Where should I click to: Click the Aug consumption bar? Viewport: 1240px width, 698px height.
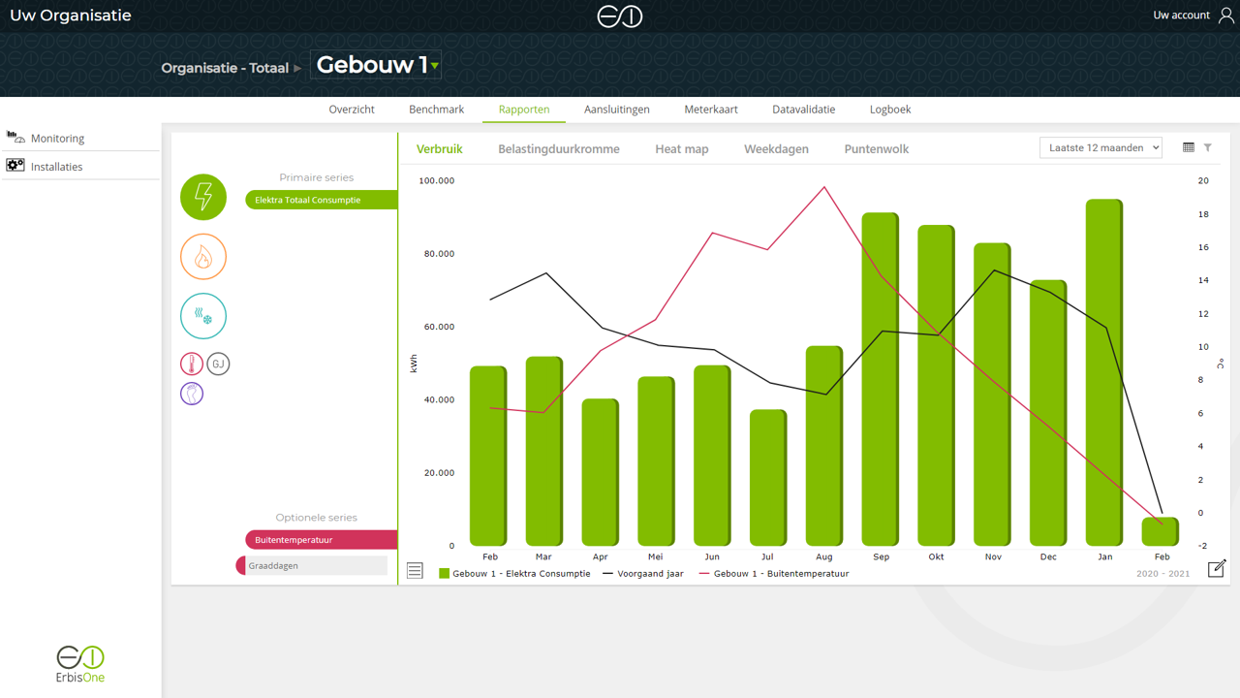824,446
